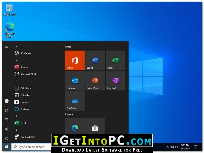Screen dimensions: 204x153
Task: Click the 'E' letter header in app list
Action: click(17, 116)
